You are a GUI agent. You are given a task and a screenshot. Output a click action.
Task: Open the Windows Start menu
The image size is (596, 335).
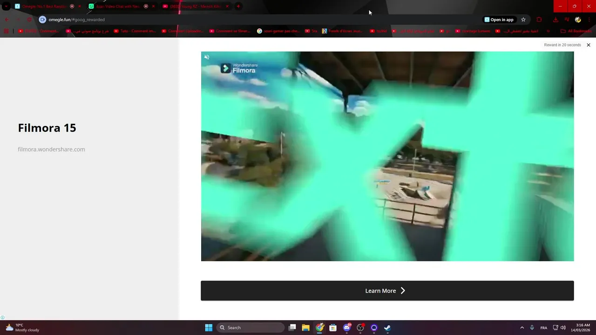209,328
